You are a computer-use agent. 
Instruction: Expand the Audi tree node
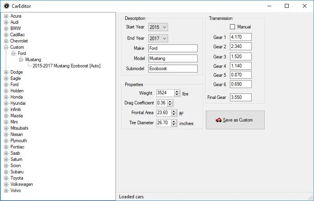tap(6, 22)
